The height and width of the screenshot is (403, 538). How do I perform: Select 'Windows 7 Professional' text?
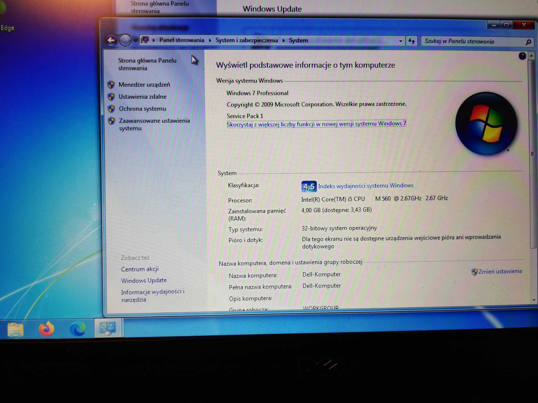[x=257, y=93]
